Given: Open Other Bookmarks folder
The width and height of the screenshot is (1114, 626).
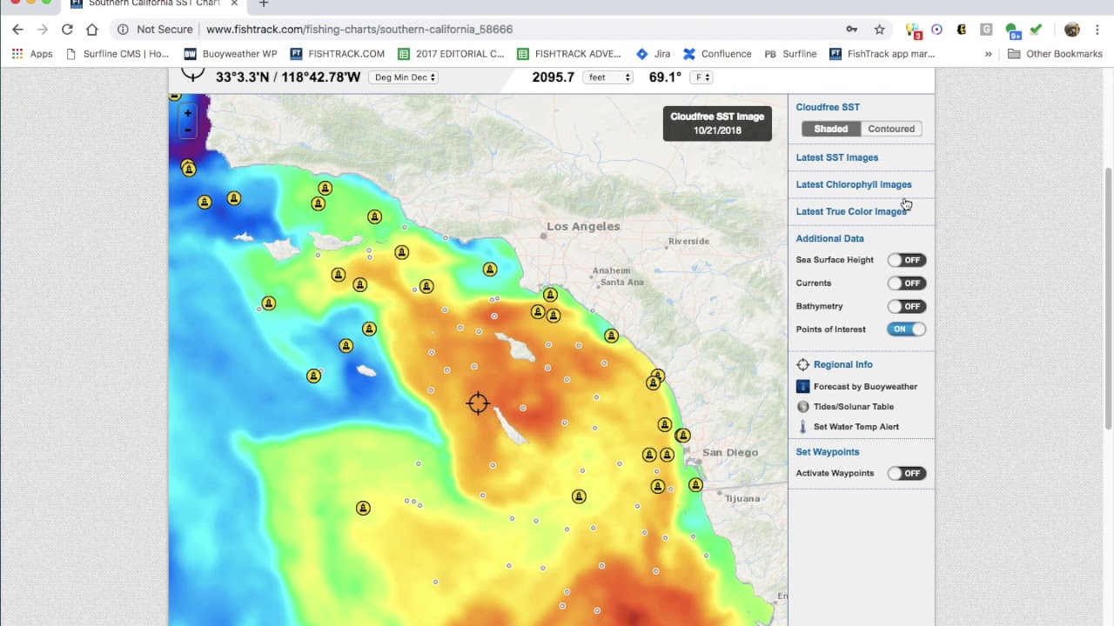Looking at the screenshot, I should [1055, 54].
